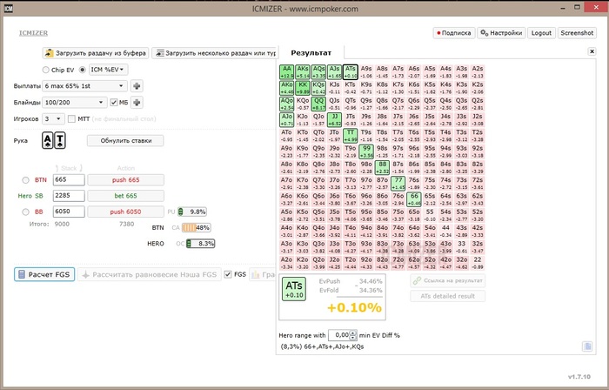Select the AA cell in hand grid

(x=286, y=72)
